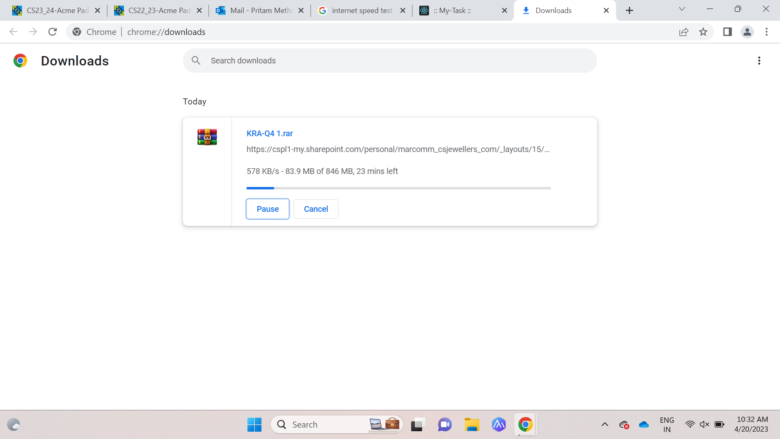
Task: Click the Chrome taskbar icon
Action: coord(525,425)
